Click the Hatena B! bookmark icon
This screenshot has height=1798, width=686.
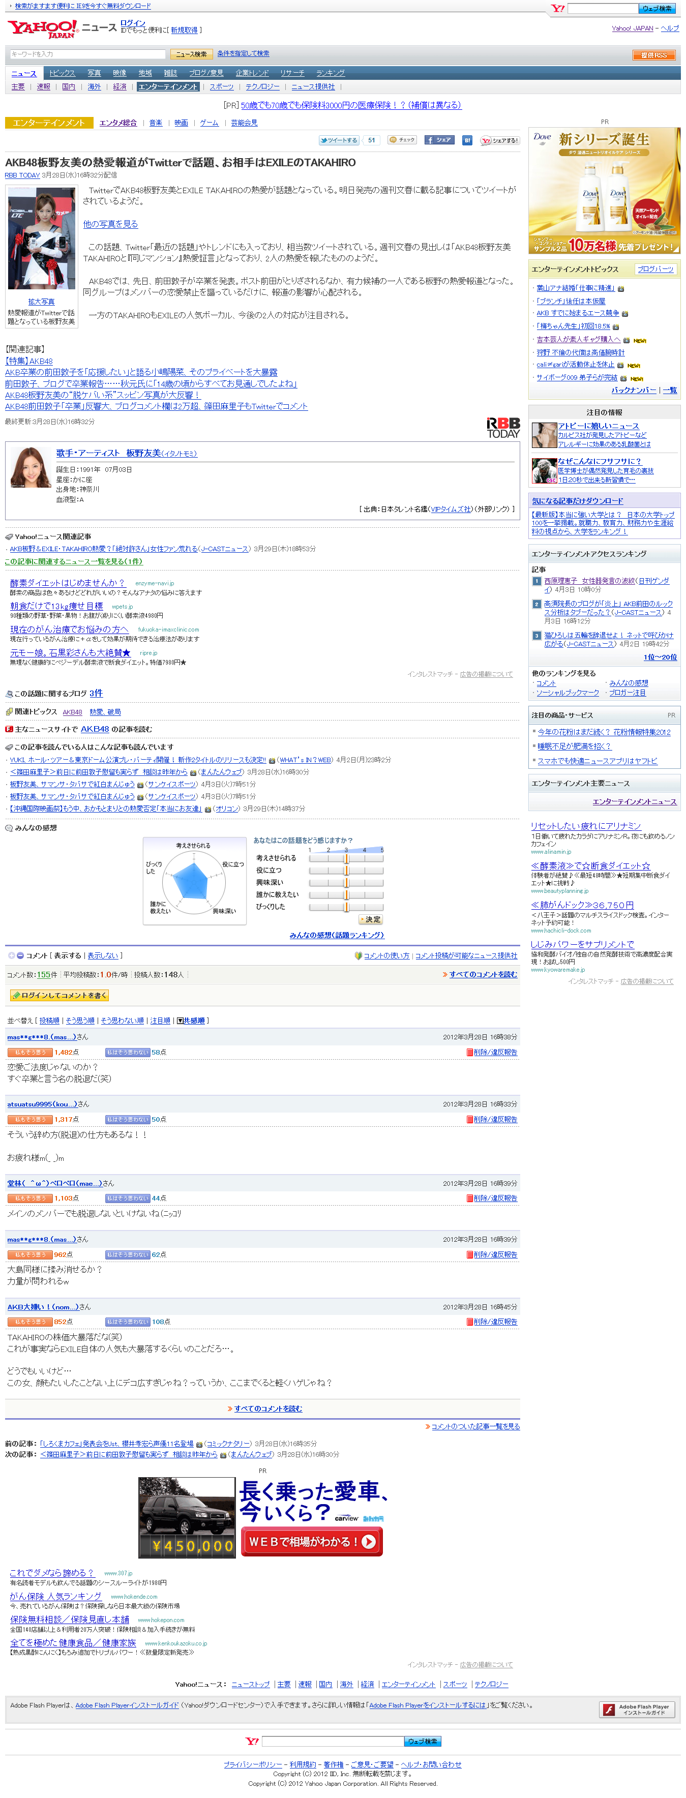coord(467,140)
